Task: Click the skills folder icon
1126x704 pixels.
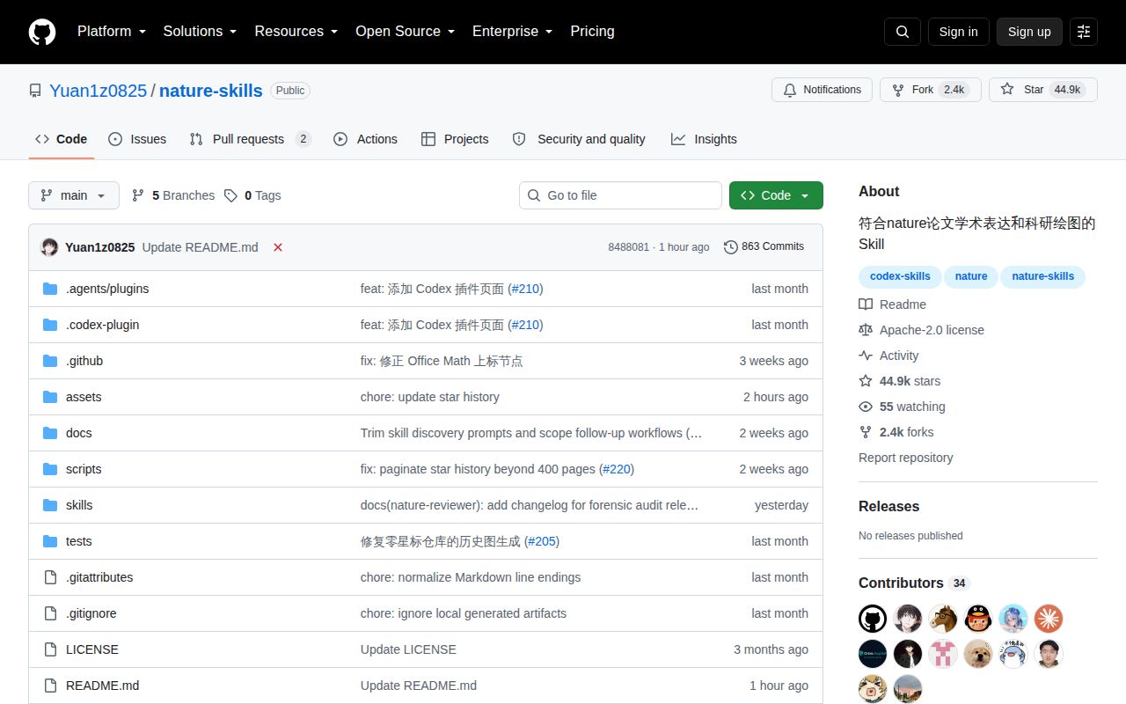Action: [x=50, y=505]
